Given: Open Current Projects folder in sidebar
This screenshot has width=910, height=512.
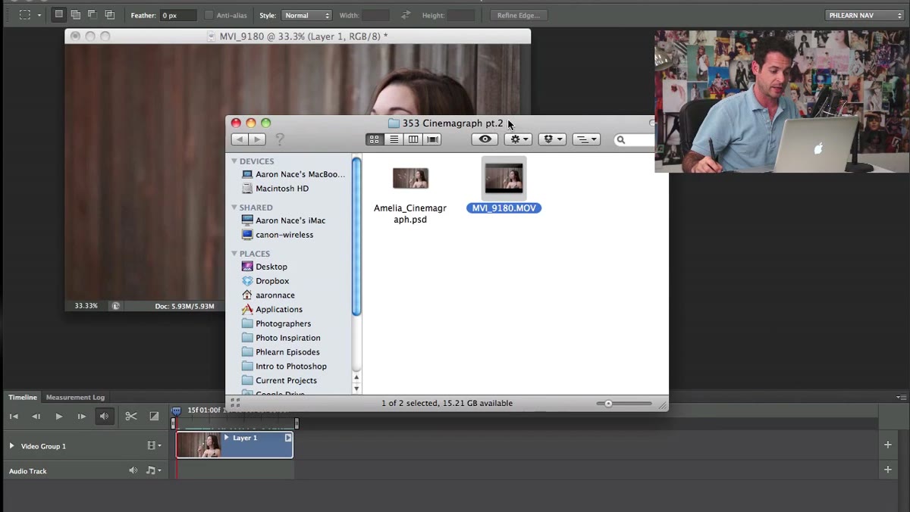Looking at the screenshot, I should click(286, 380).
